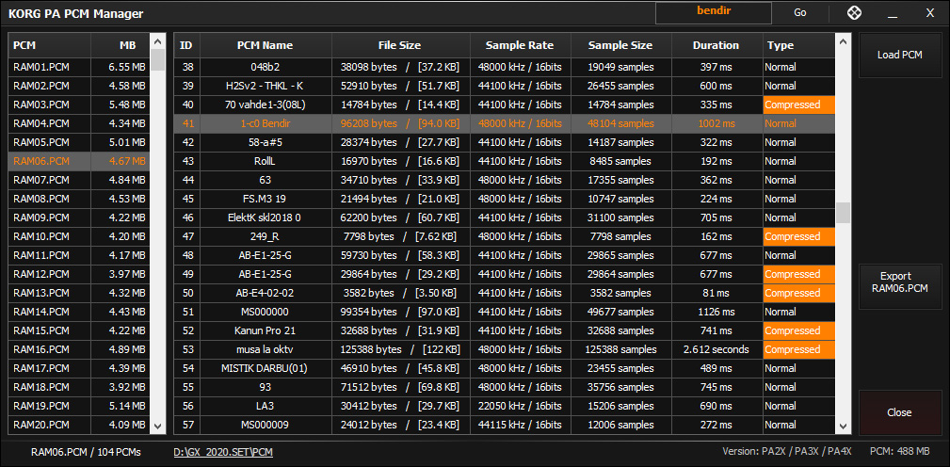Open the D:\GX_2020.SET\PCM path link
The image size is (950, 467).
pos(223,452)
